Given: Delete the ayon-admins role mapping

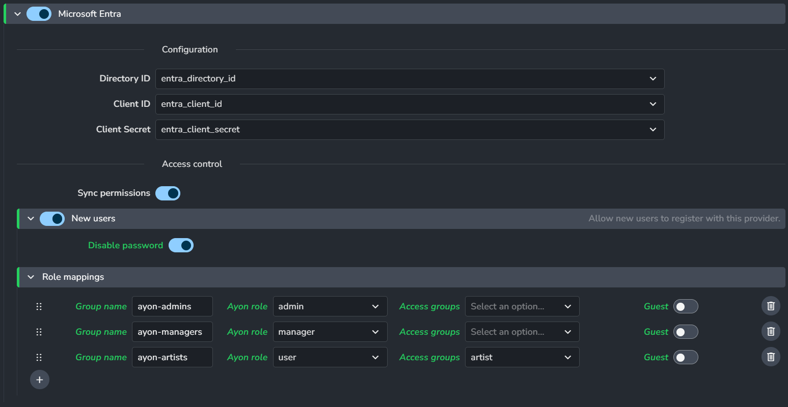Looking at the screenshot, I should (771, 306).
